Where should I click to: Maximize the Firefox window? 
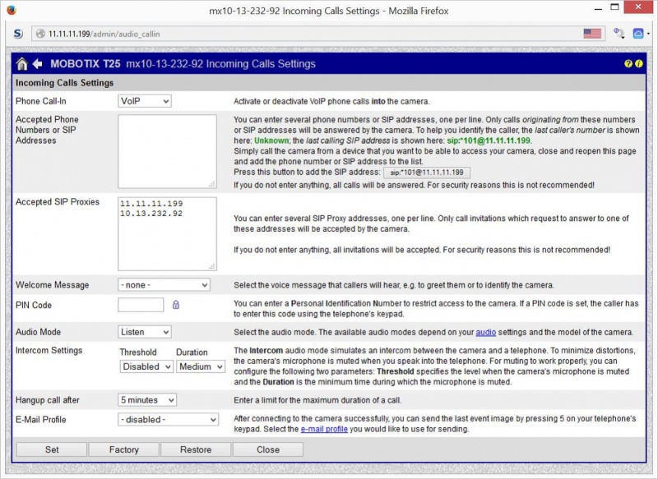614,7
